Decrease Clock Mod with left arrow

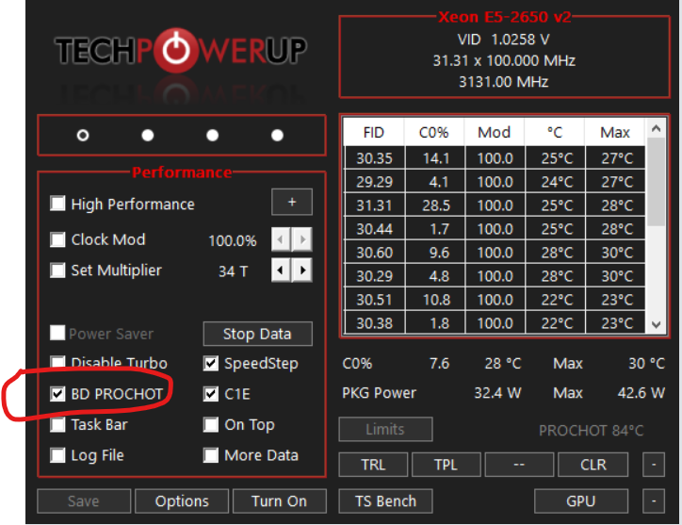(281, 239)
